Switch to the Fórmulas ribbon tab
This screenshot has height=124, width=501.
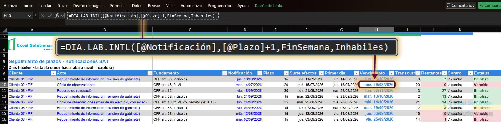(x=118, y=6)
